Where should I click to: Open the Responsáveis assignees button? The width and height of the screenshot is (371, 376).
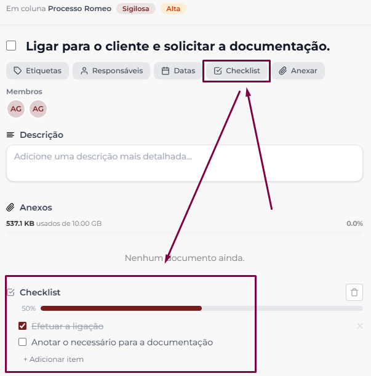click(x=111, y=71)
